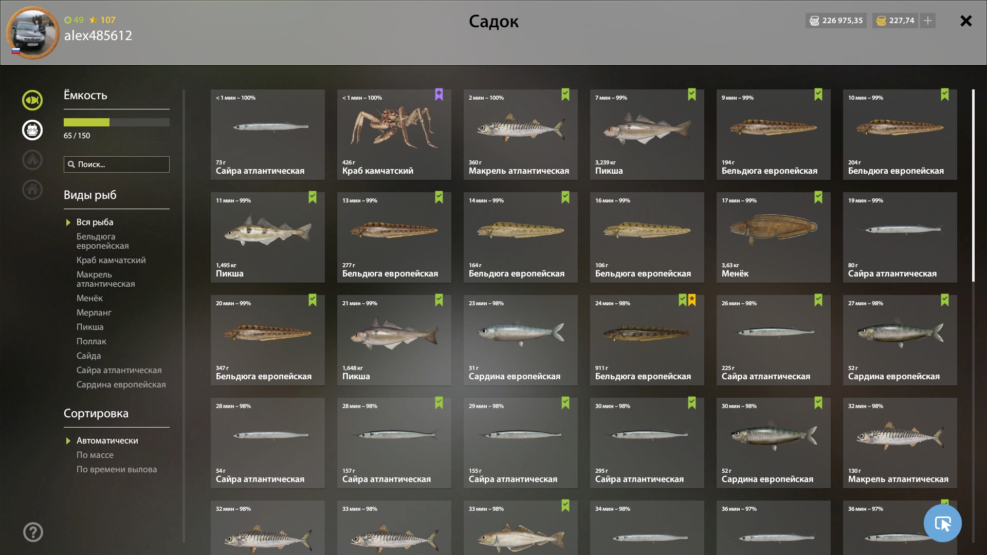
Task: Show 'Вся рыба' in the filter list
Action: 95,222
